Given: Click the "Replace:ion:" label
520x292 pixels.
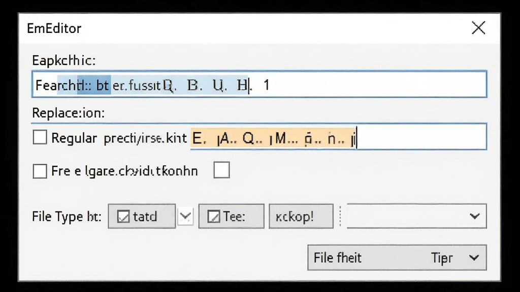Looking at the screenshot, I should 69,113.
